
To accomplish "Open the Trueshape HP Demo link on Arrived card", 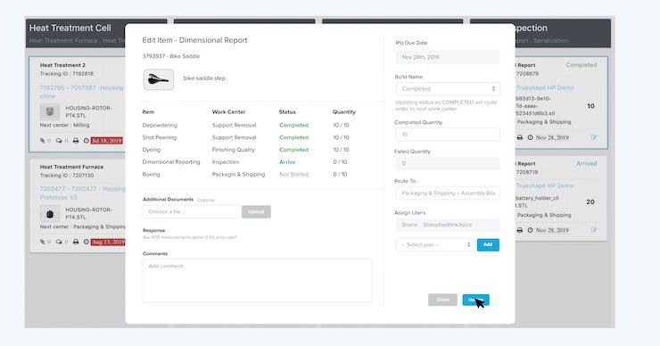I will [x=545, y=185].
